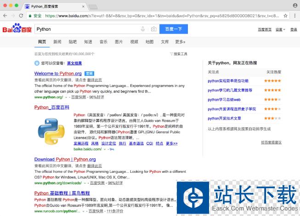Expand dropdown arrow after www.python.org/

coord(66,97)
